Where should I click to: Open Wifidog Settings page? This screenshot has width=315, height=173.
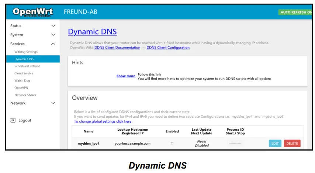click(x=26, y=52)
